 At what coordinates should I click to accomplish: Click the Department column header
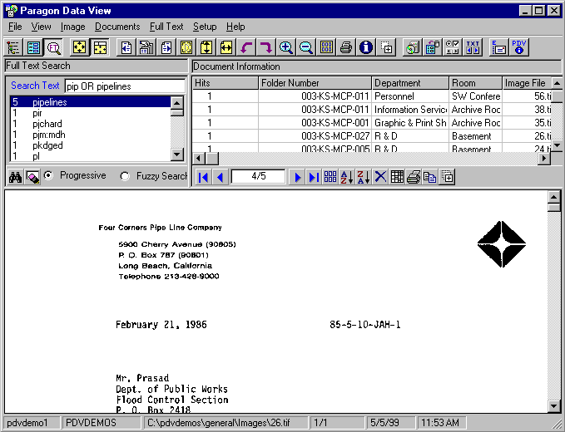click(x=410, y=83)
